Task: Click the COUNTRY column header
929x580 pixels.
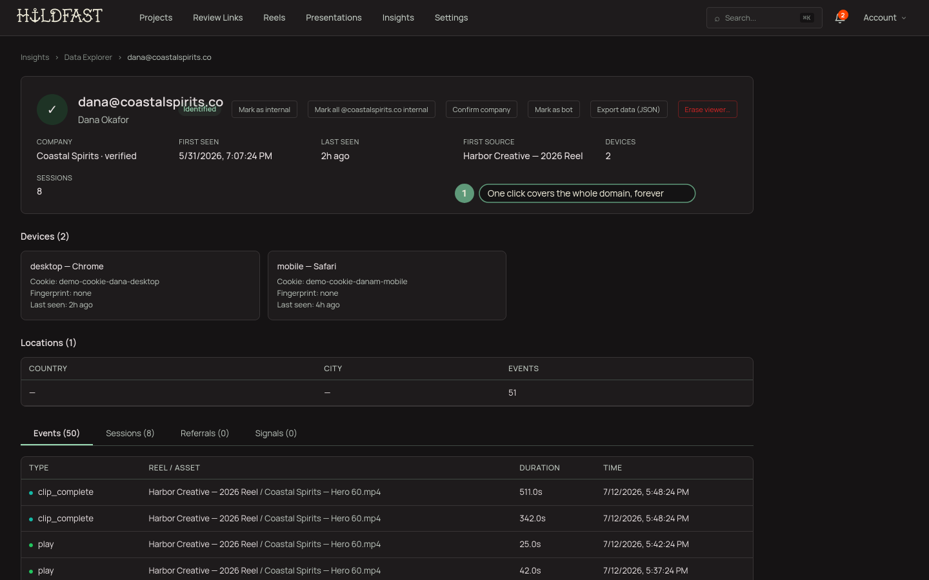Action: point(48,369)
